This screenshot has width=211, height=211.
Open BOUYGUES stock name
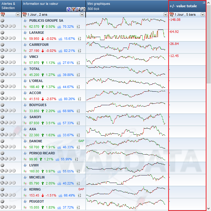tap(38, 105)
